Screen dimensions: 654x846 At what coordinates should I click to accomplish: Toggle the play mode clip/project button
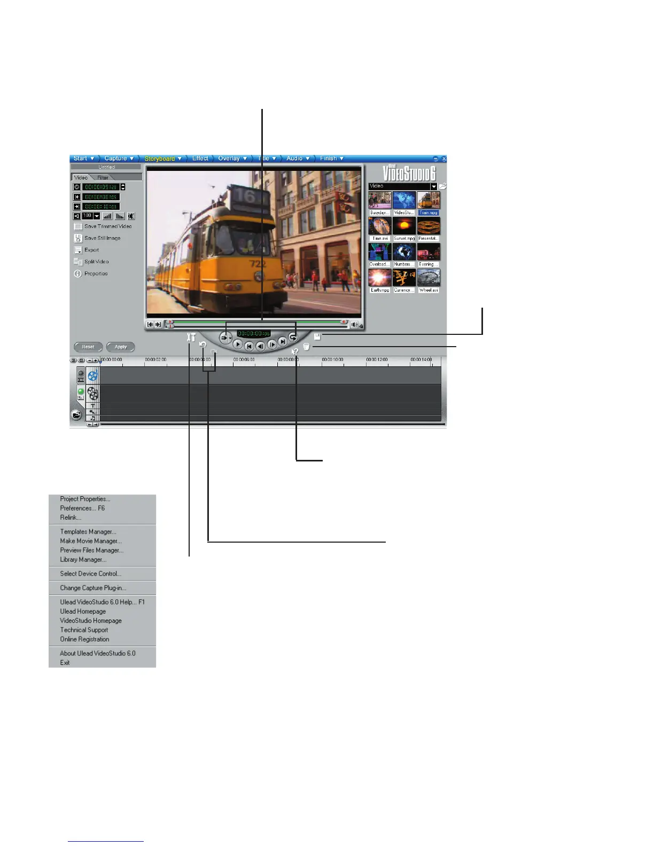pyautogui.click(x=225, y=338)
